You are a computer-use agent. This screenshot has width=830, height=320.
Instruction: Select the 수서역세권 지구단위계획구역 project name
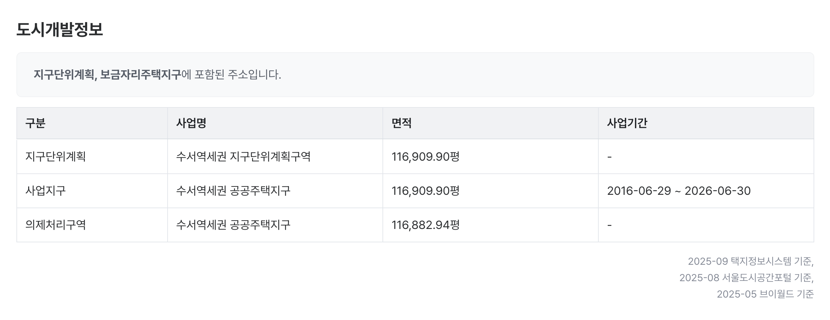tap(243, 156)
